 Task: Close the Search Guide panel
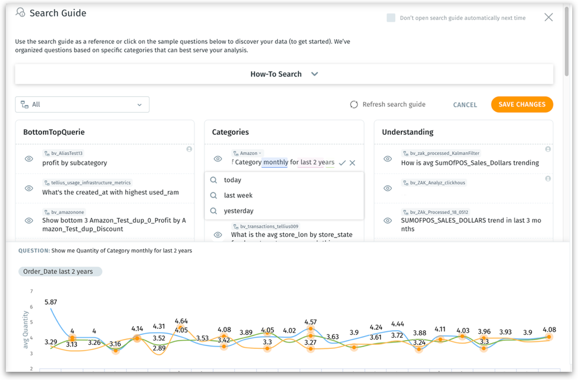point(549,18)
